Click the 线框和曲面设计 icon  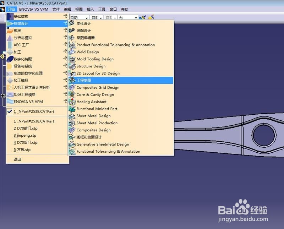coord(72,137)
